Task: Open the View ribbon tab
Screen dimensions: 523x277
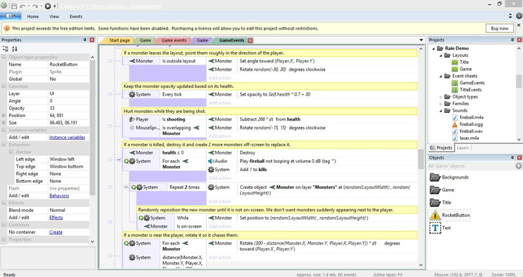Action: tap(53, 16)
